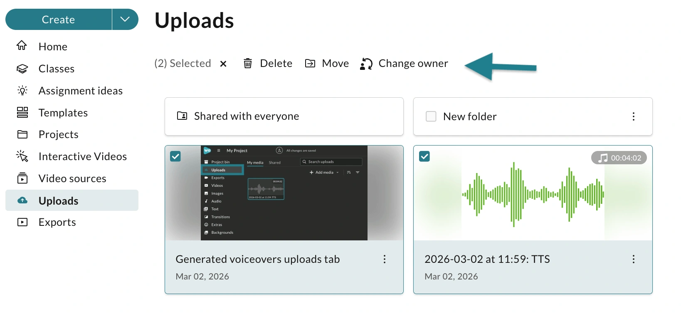The image size is (681, 314).
Task: Click the Interactive Videos cursor icon
Action: click(x=22, y=156)
